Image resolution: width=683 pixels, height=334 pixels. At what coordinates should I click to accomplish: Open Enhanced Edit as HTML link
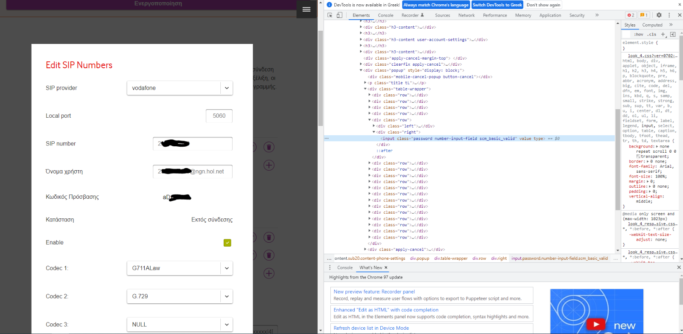386,310
